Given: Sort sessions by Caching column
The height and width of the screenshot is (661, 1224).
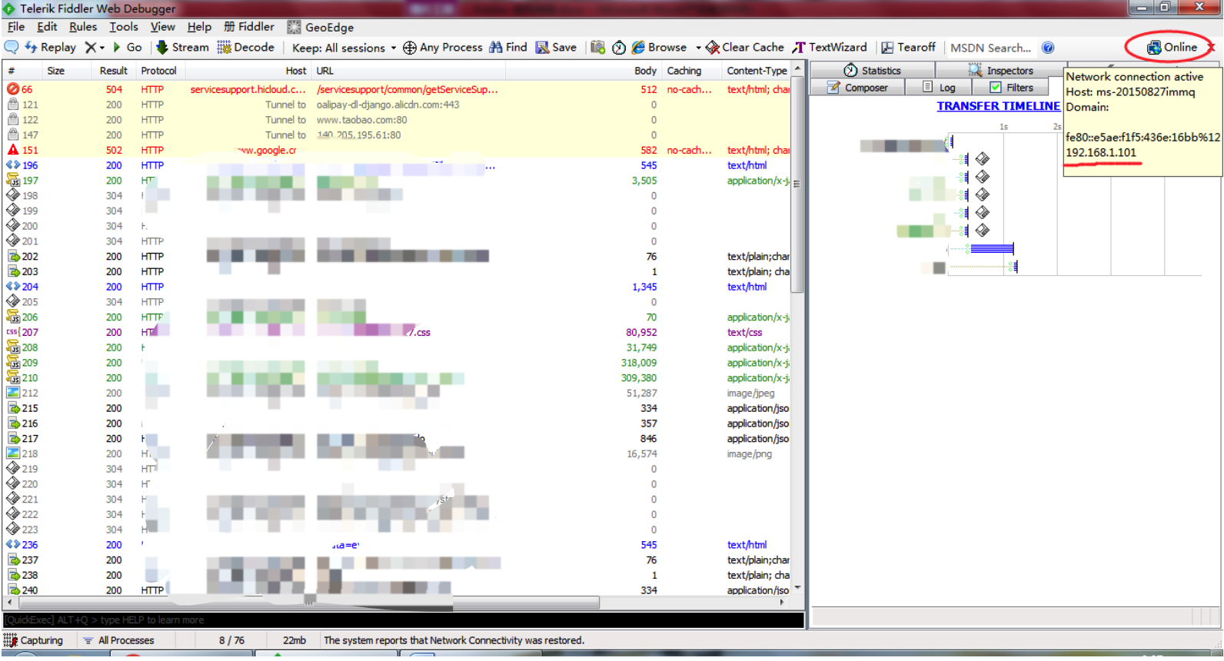Looking at the screenshot, I should click(684, 71).
